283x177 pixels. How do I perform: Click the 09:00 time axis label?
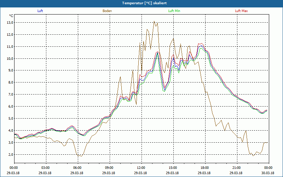[110, 168]
